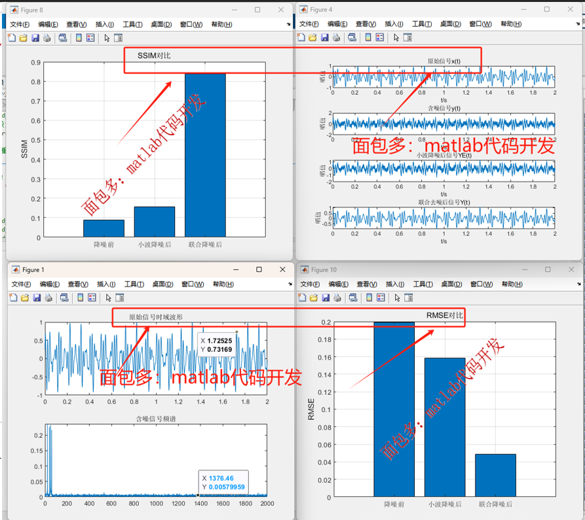This screenshot has height=520, width=585.
Task: Click Print icon in Figure 10 toolbar
Action: (x=337, y=298)
